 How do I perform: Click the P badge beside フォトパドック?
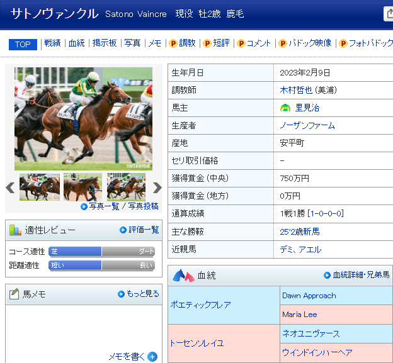pyautogui.click(x=343, y=43)
